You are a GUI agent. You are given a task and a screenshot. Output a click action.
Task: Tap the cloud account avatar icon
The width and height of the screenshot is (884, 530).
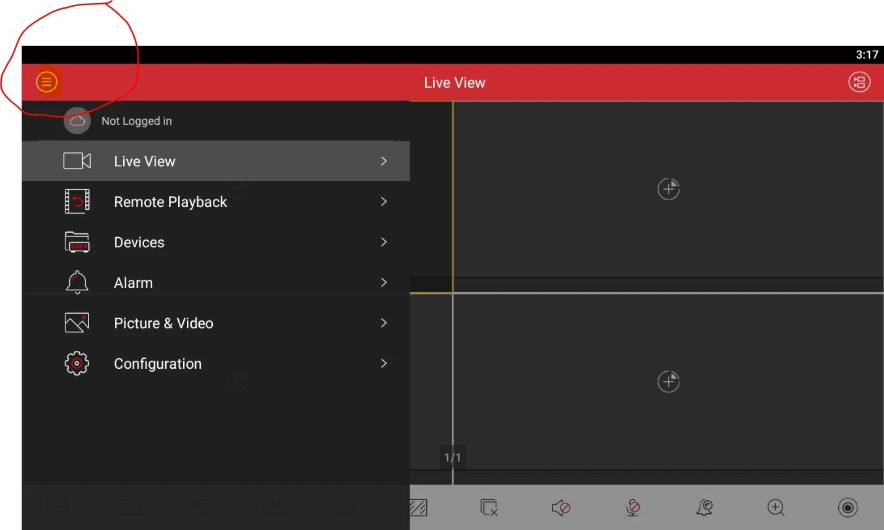[77, 120]
